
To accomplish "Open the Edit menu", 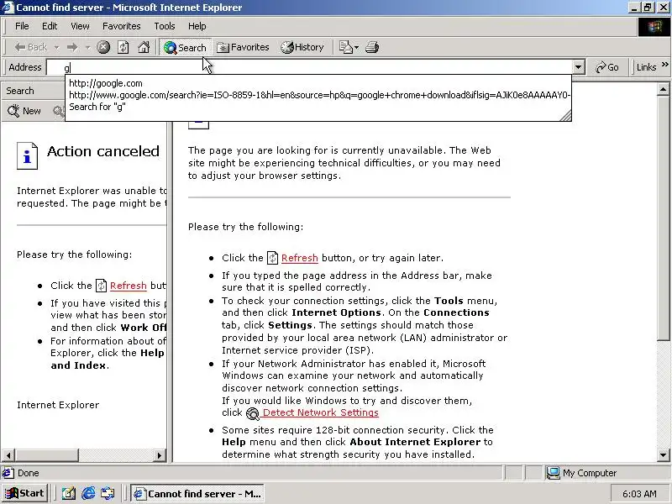I will click(50, 26).
